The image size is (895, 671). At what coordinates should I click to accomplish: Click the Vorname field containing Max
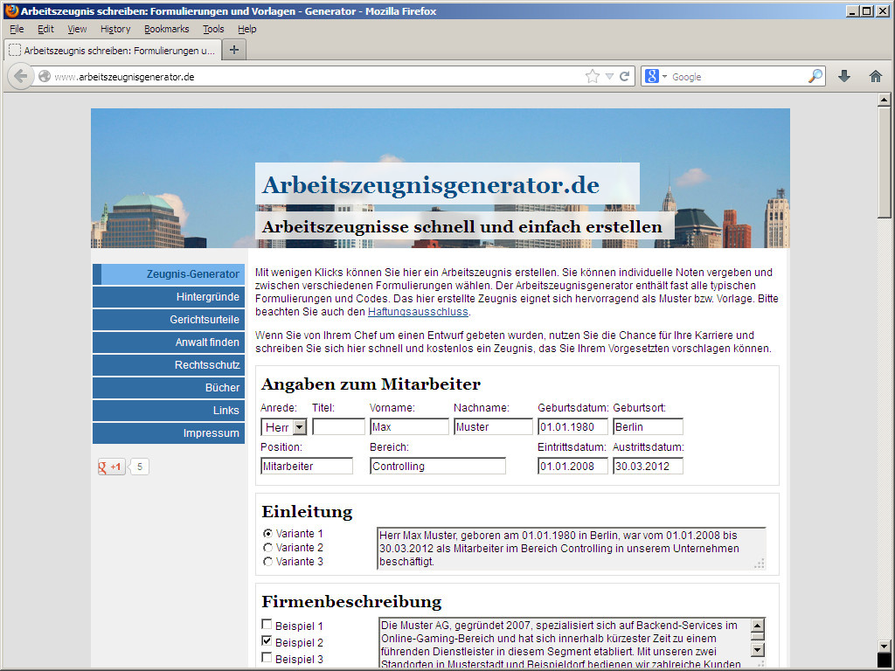click(409, 426)
